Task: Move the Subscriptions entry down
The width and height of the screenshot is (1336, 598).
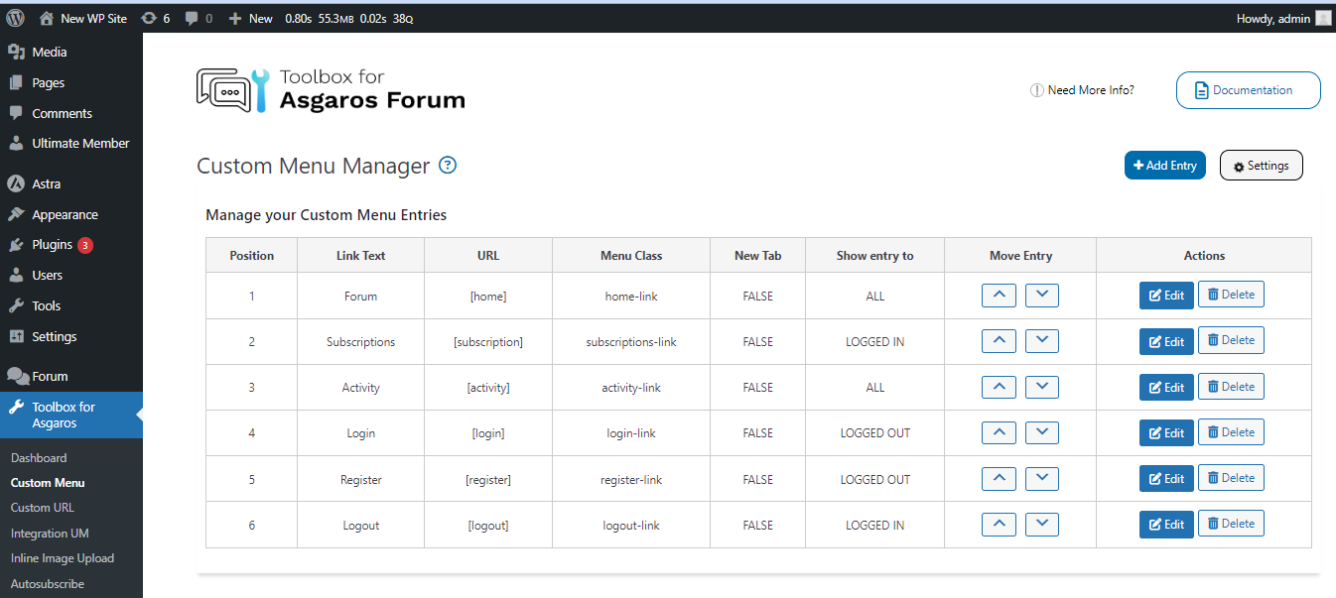Action: pyautogui.click(x=1041, y=340)
